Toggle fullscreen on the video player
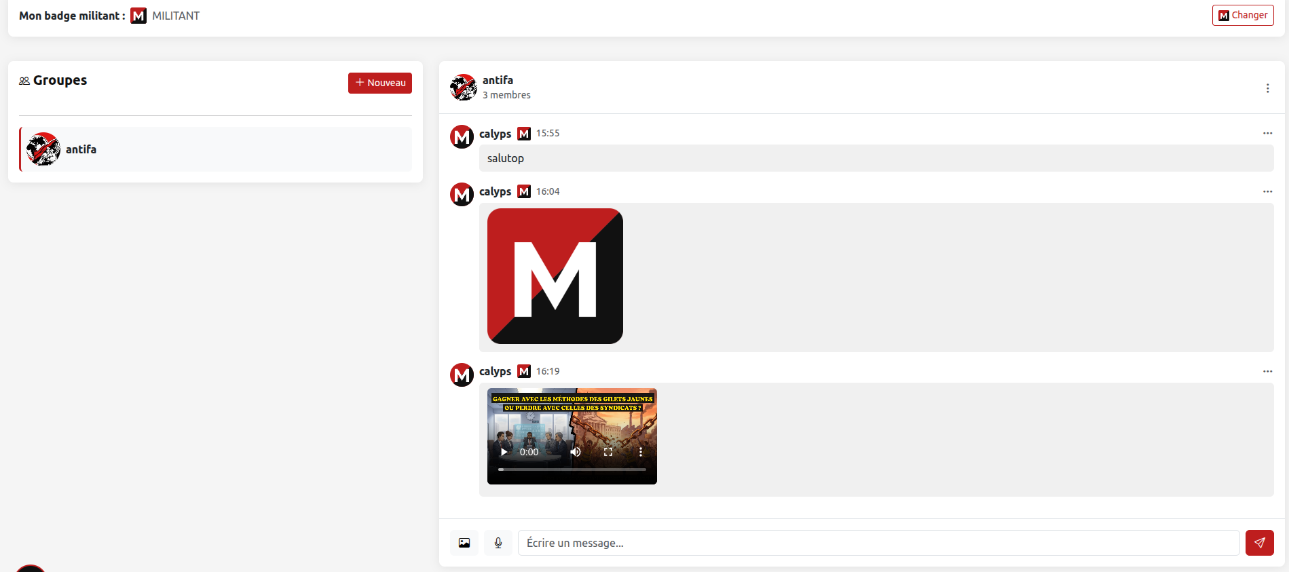The height and width of the screenshot is (572, 1289). click(x=608, y=452)
